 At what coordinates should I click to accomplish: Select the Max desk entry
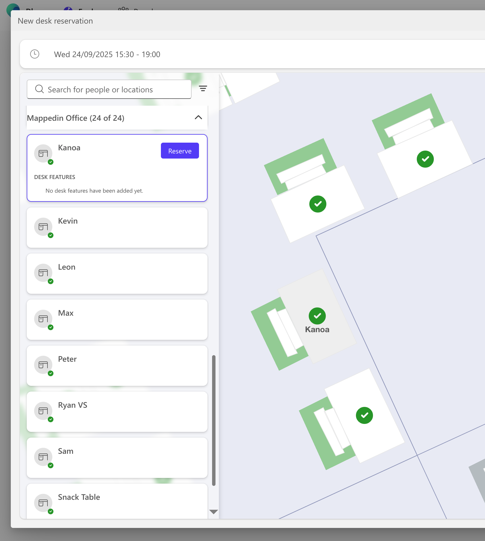click(x=117, y=319)
